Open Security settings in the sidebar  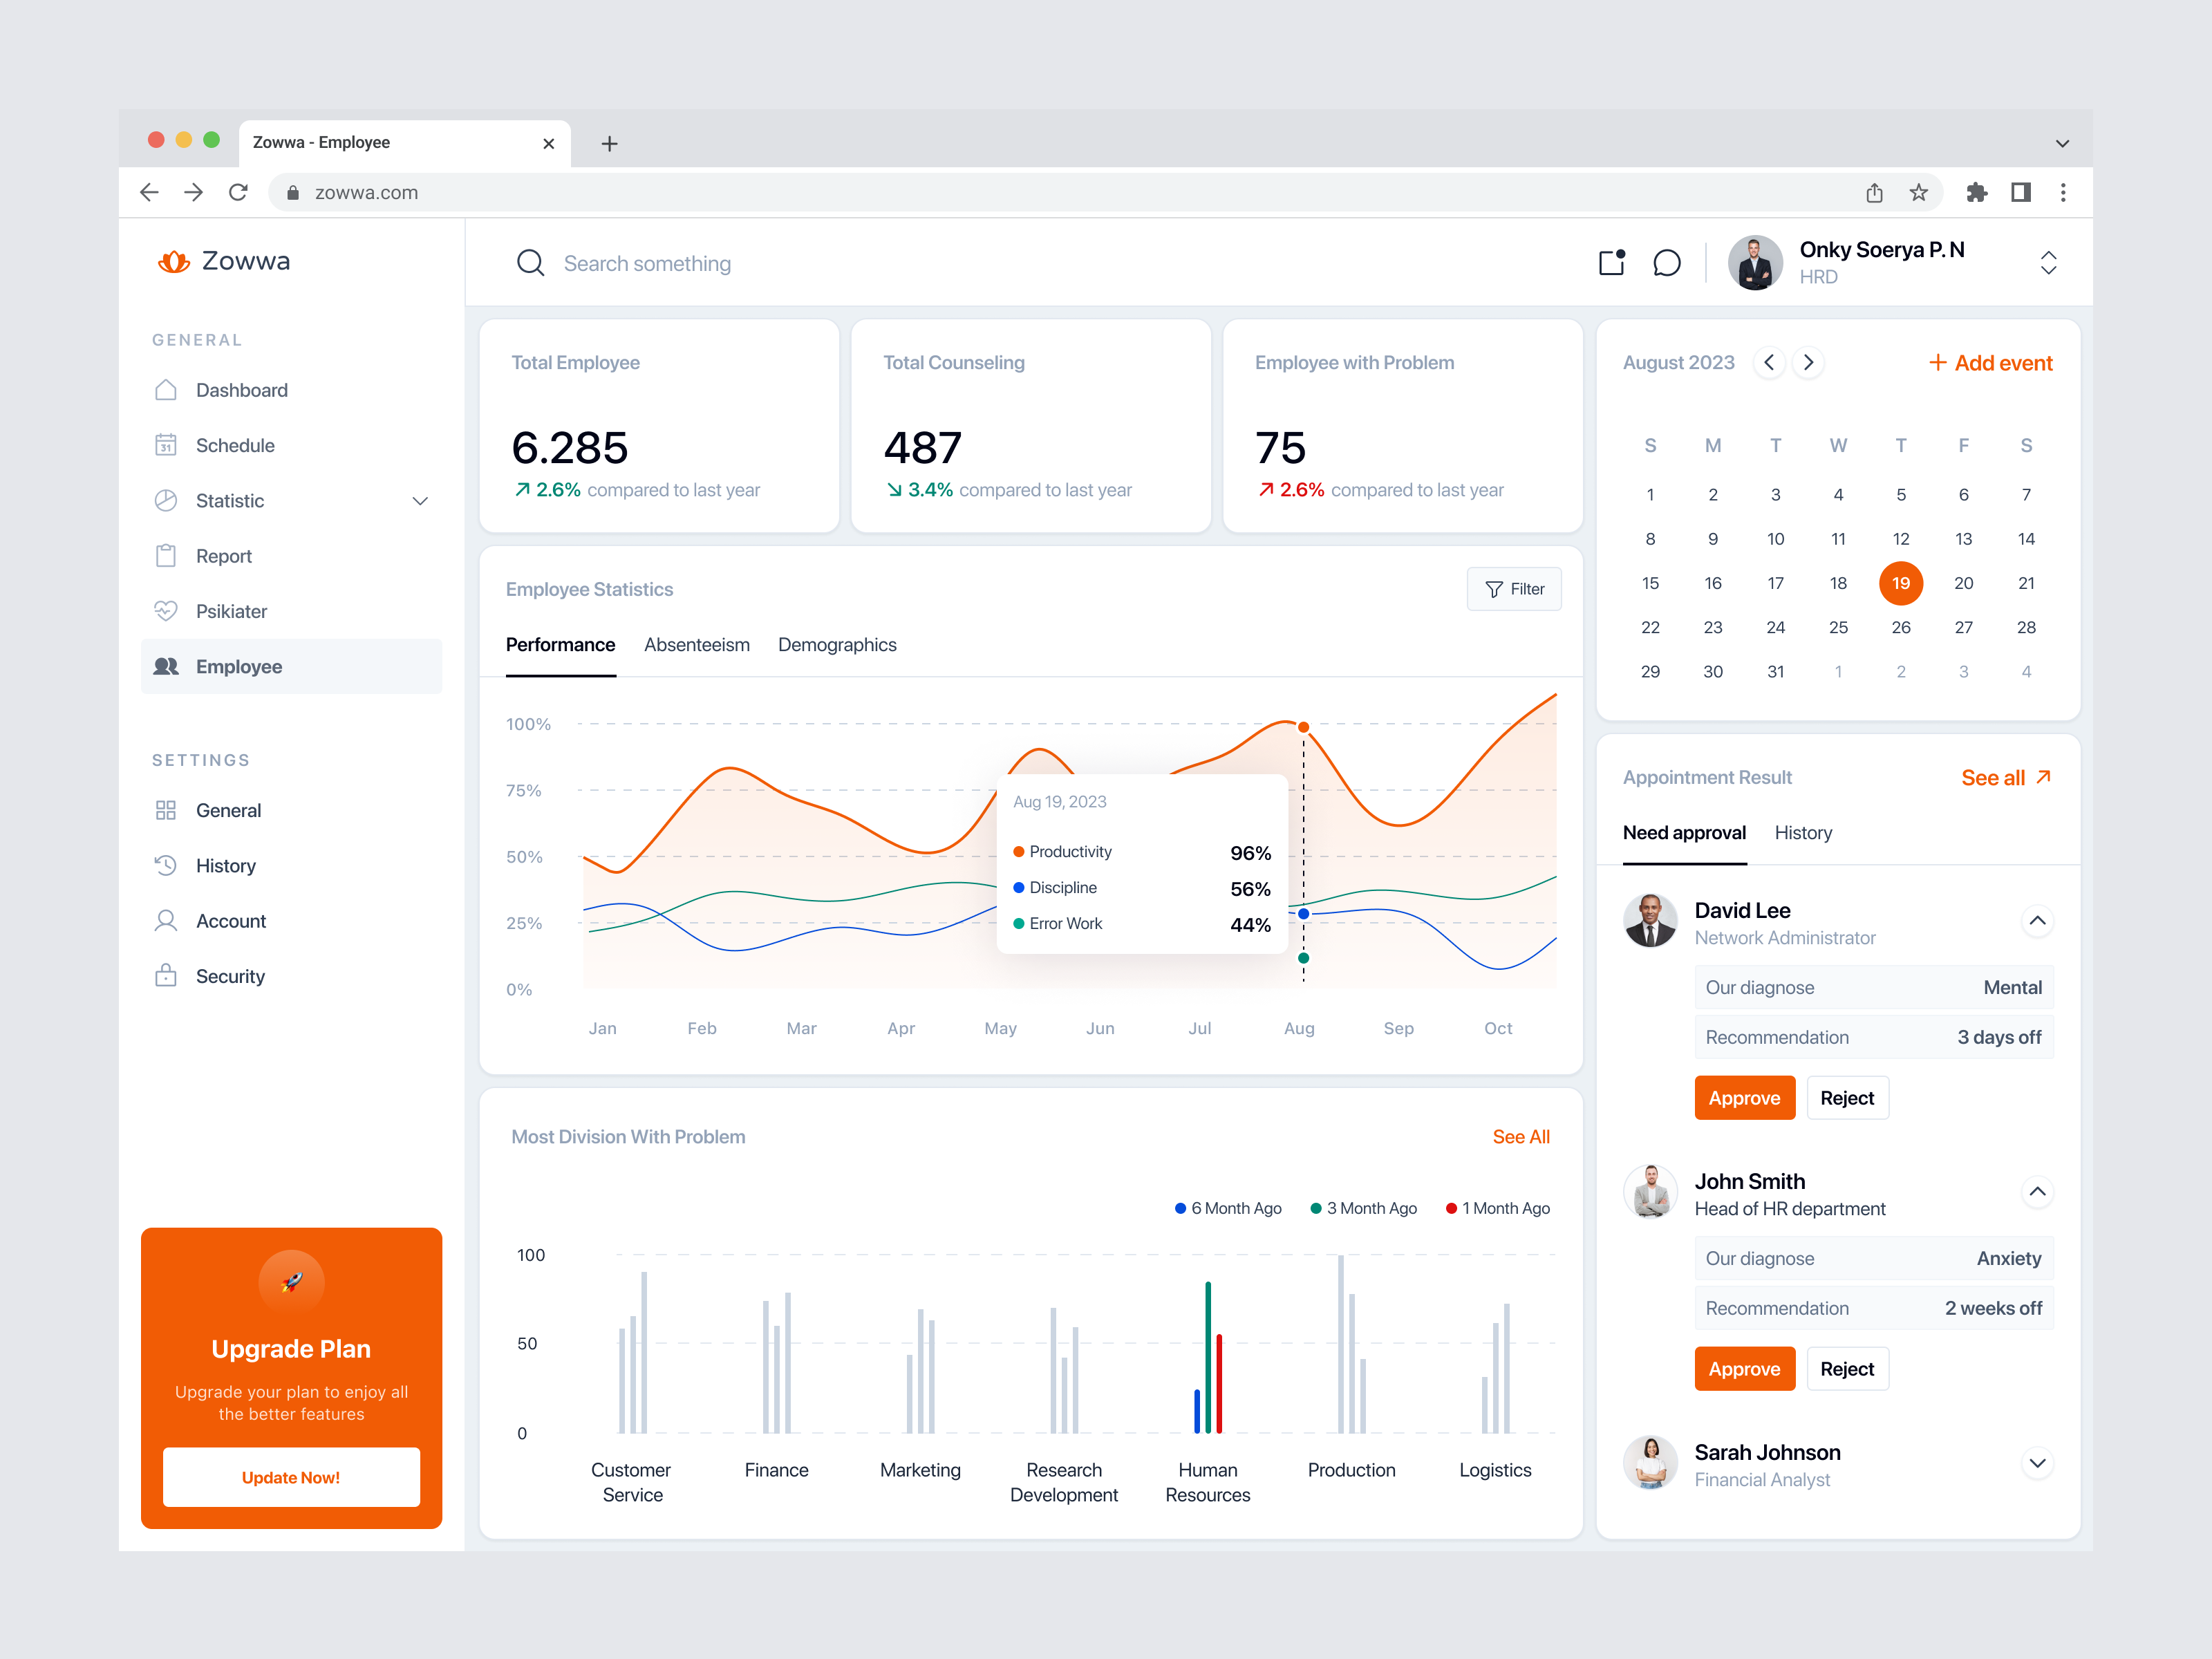230,976
